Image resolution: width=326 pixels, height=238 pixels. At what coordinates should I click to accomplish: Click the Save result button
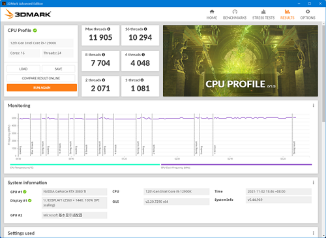pos(59,69)
